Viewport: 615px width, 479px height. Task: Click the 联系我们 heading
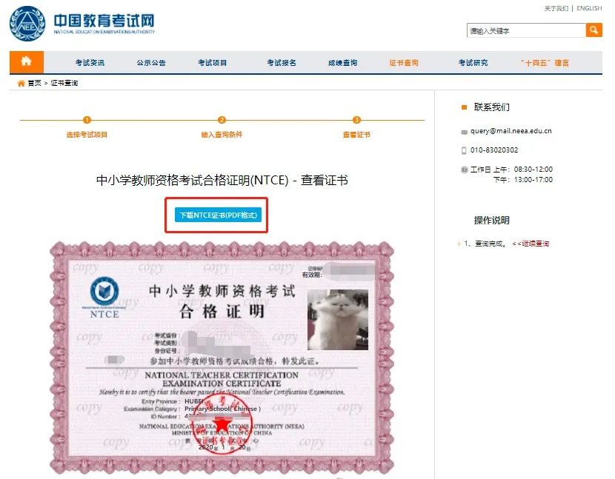click(x=491, y=107)
